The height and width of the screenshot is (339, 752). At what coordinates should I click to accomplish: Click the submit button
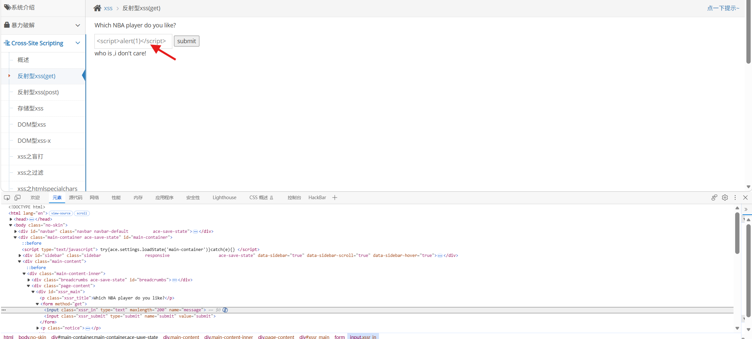(x=187, y=41)
